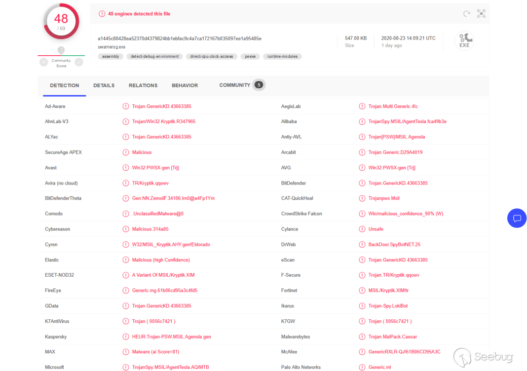The image size is (527, 371).
Task: Click DrWeb result BackDoor.SpyBotNET.25
Action: [x=394, y=245]
